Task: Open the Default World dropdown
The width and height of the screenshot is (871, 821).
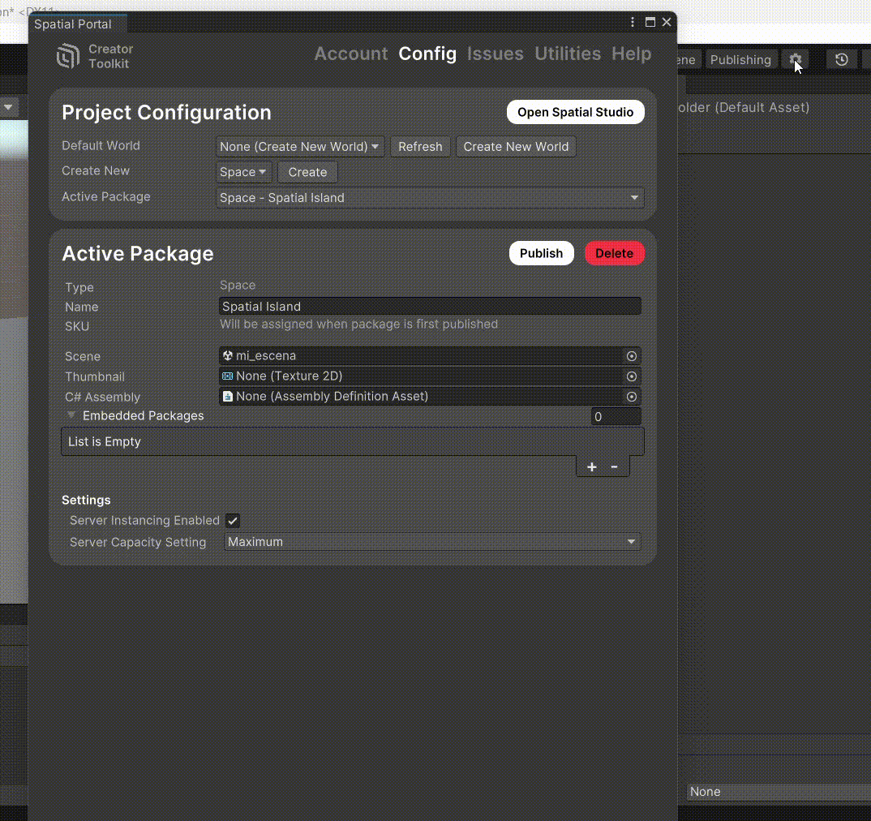Action: pos(299,147)
